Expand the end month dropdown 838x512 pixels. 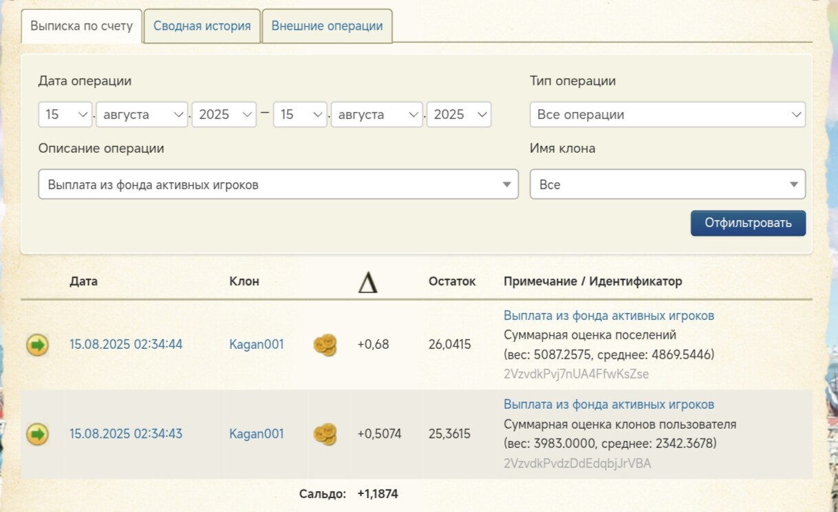click(376, 114)
